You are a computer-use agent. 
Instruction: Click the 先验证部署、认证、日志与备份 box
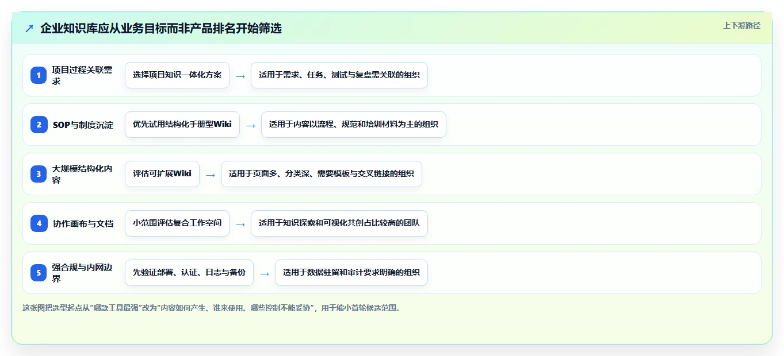click(189, 273)
